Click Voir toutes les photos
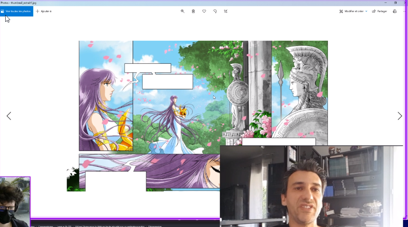408x227 pixels. [x=17, y=11]
